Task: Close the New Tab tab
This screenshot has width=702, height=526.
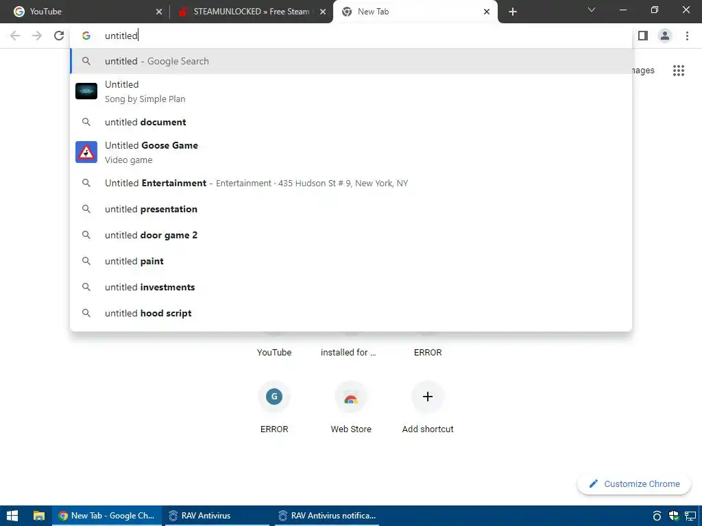Action: pyautogui.click(x=487, y=12)
